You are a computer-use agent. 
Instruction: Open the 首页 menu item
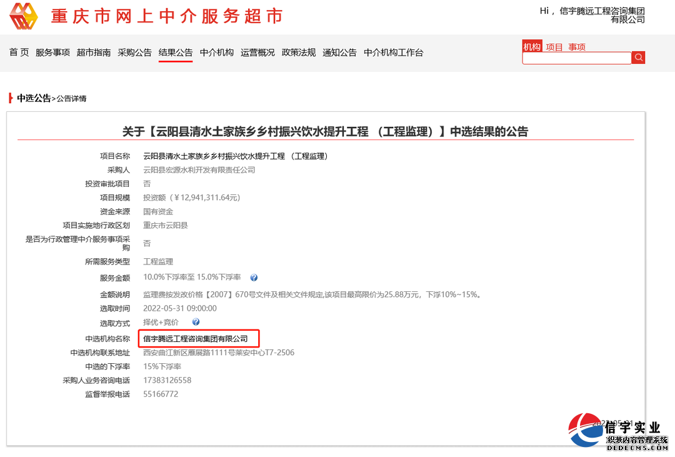(19, 53)
